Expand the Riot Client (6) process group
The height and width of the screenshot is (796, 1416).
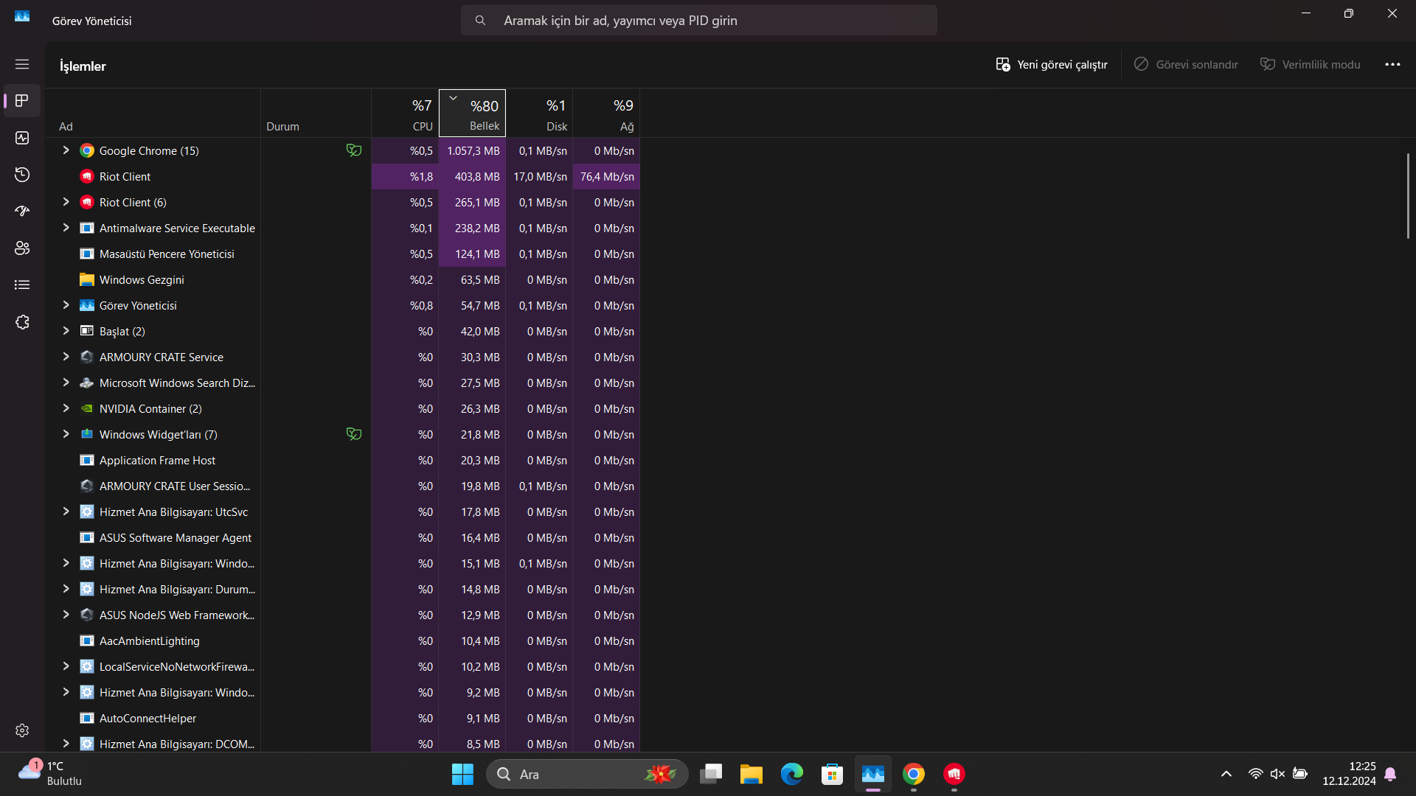(x=66, y=202)
